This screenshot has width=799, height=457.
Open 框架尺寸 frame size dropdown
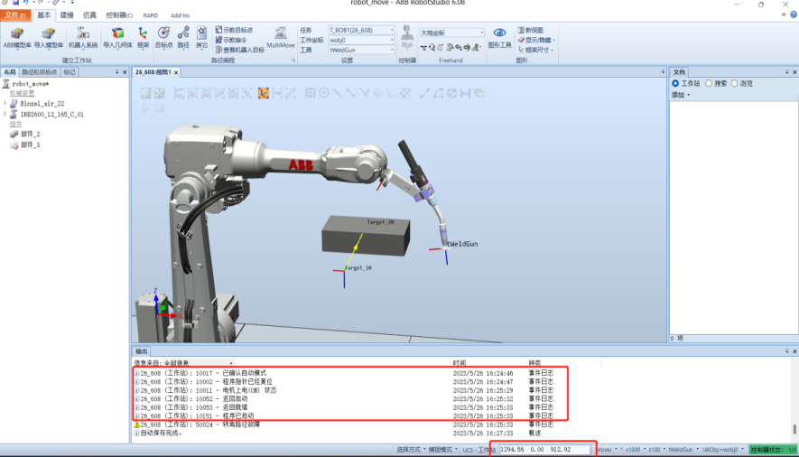(535, 50)
